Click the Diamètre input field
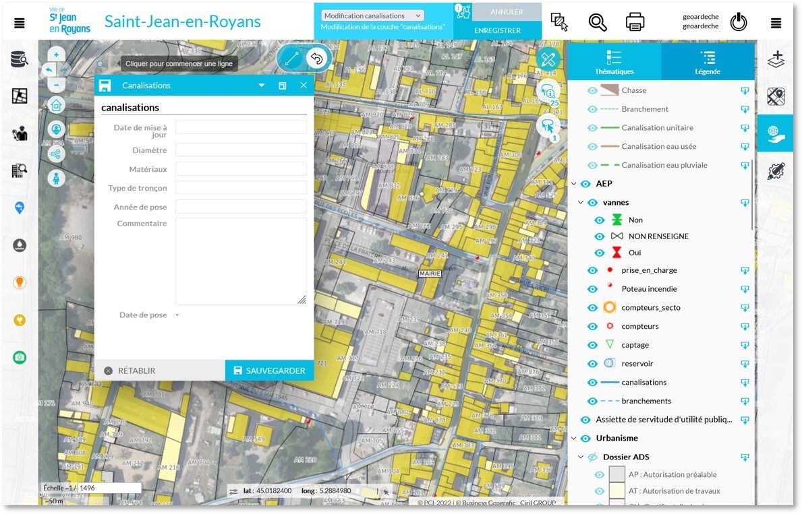The height and width of the screenshot is (514, 802). (x=241, y=150)
